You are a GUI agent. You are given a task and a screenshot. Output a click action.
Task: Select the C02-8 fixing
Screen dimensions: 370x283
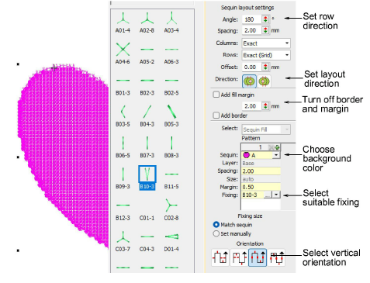[171, 209]
